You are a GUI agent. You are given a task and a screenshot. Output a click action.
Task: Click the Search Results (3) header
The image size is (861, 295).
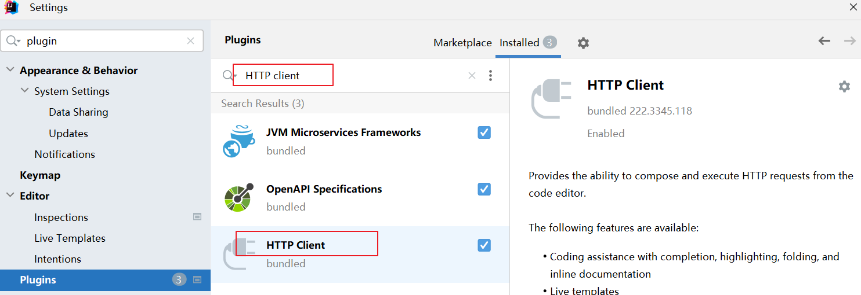(263, 104)
